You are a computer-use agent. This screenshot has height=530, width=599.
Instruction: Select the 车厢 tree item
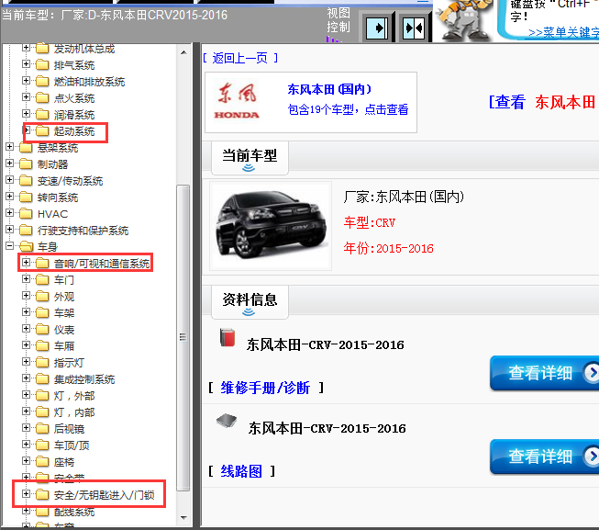(64, 346)
